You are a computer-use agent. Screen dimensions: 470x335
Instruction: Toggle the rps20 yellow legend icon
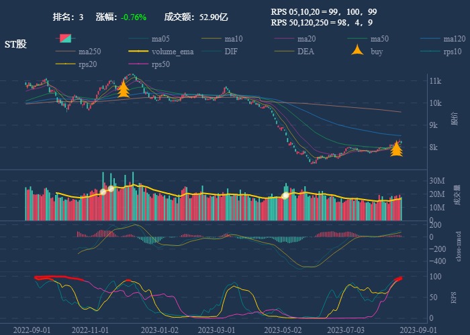pyautogui.click(x=64, y=64)
